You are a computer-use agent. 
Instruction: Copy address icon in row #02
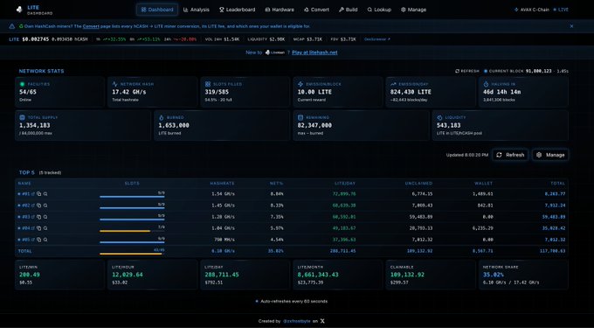39,206
